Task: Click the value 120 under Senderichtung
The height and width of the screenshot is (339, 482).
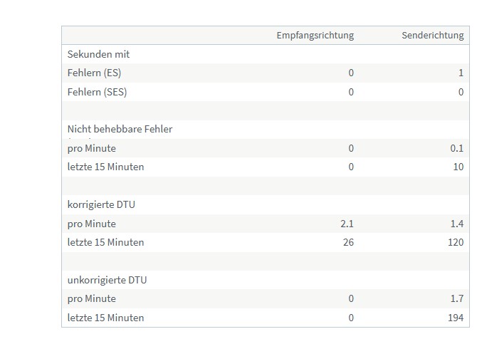Action: 455,242
